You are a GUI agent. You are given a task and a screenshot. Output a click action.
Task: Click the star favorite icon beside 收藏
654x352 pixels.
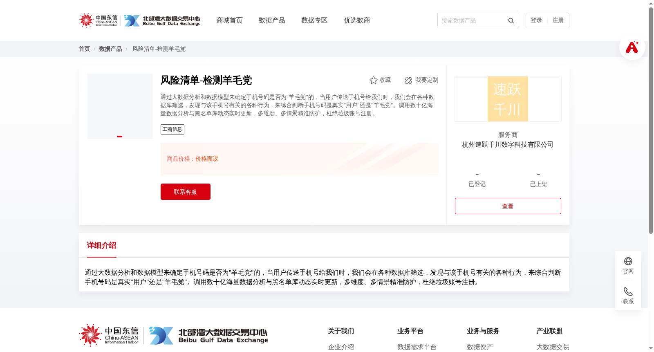pyautogui.click(x=373, y=80)
